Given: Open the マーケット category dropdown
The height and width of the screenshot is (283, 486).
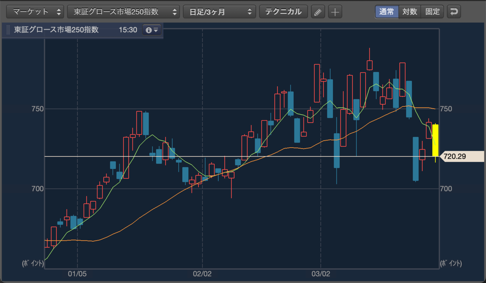Looking at the screenshot, I should [36, 11].
